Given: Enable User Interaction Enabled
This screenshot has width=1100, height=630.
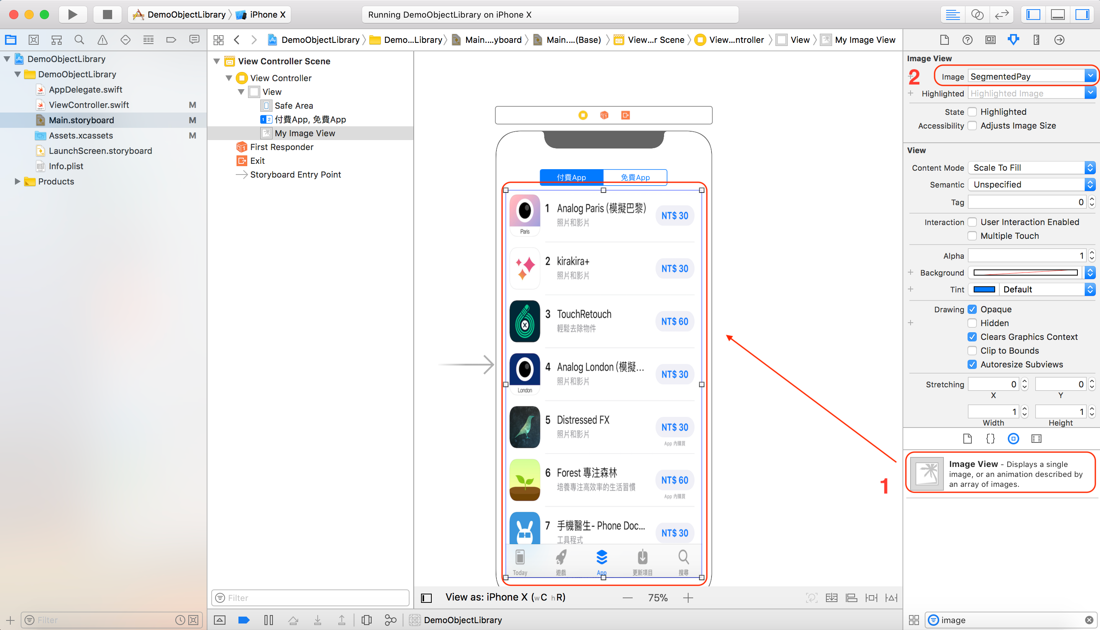Looking at the screenshot, I should (x=973, y=222).
